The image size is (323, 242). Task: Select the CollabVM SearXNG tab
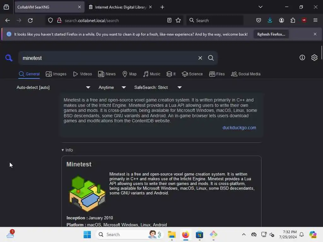[50, 7]
